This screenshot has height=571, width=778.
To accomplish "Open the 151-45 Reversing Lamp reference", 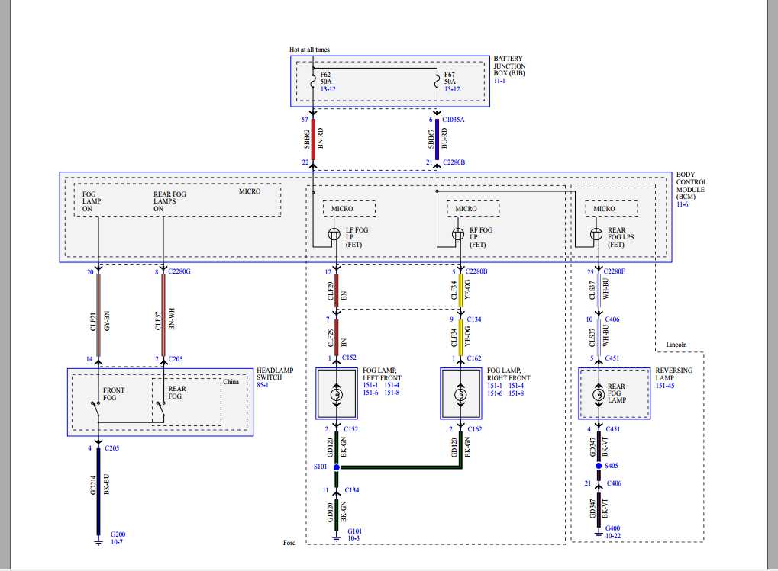I will 665,385.
